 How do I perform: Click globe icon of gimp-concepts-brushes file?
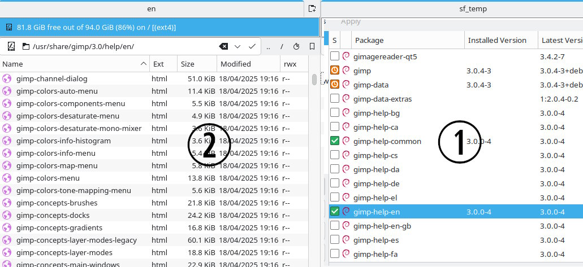[7, 203]
